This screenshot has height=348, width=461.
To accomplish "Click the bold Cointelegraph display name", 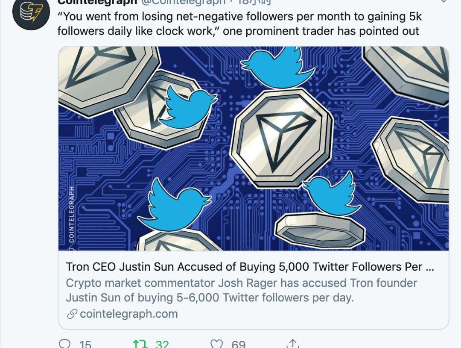I will point(97,2).
